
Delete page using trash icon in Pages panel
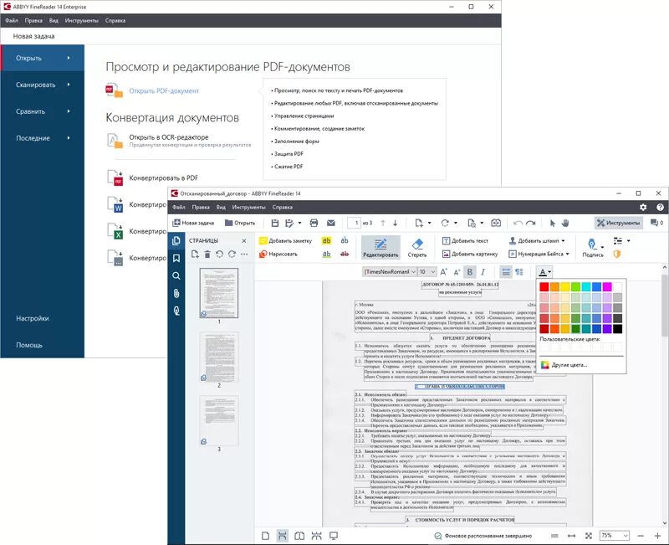(207, 255)
